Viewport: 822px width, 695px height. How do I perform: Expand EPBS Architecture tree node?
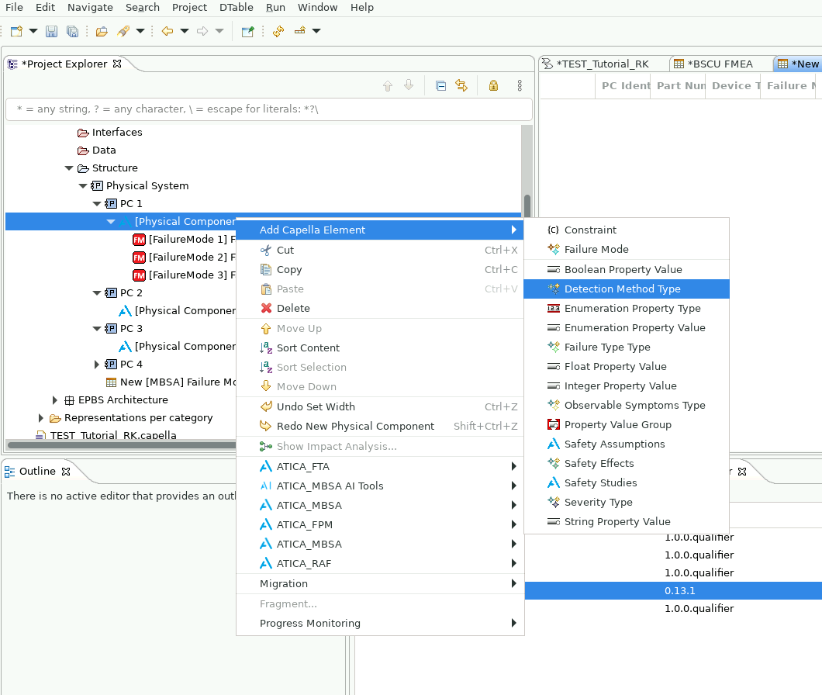point(54,400)
